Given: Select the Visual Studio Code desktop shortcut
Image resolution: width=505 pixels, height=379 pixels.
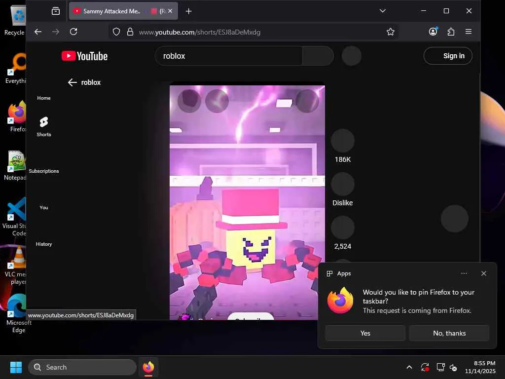Looking at the screenshot, I should point(14,217).
